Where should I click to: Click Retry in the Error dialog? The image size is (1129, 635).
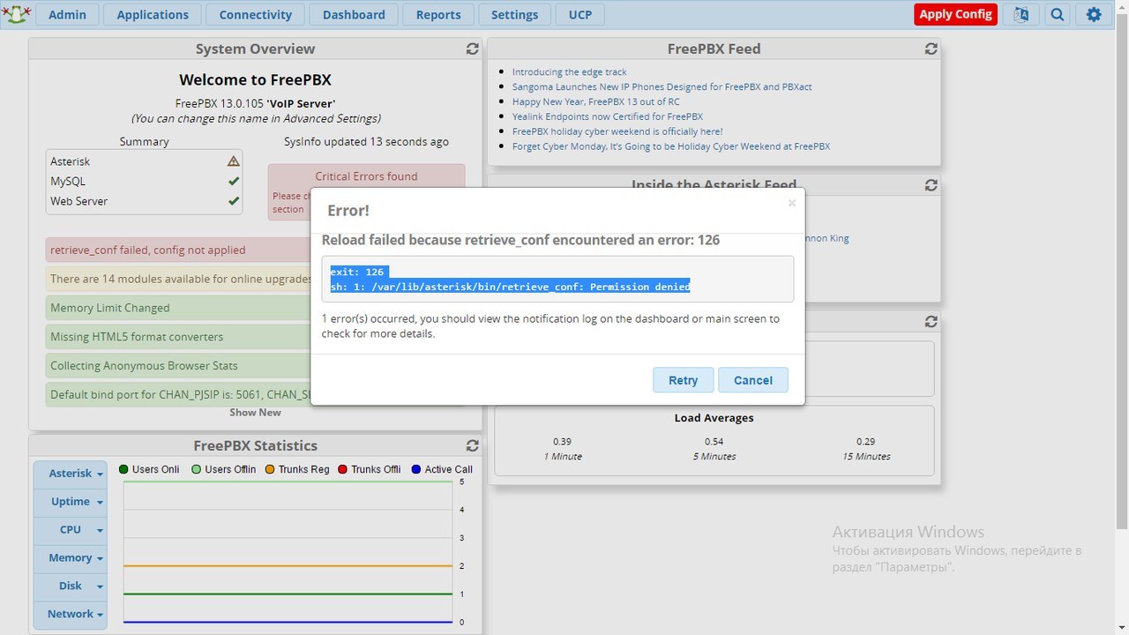coord(683,380)
